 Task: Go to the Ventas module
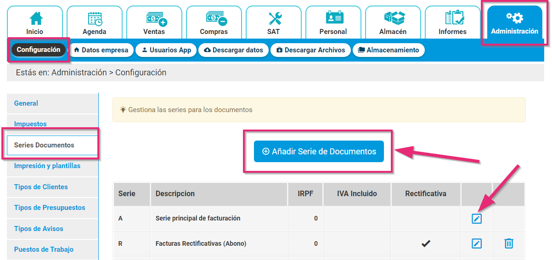click(154, 23)
